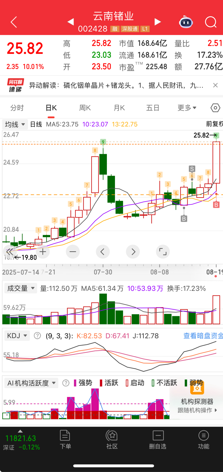The width and height of the screenshot is (223, 472).
Task: Toggle the 前复权 price adjustment option
Action: pyautogui.click(x=214, y=124)
